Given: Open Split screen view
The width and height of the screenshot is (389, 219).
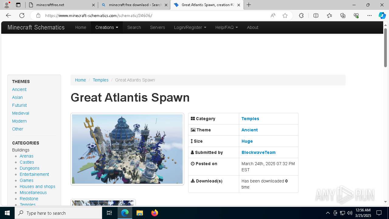Looking at the screenshot, I should pyautogui.click(x=316, y=16).
